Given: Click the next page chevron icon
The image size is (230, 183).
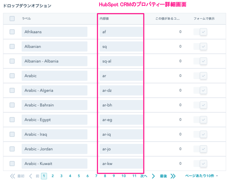Looking at the screenshot, I should pyautogui.click(x=153, y=176).
